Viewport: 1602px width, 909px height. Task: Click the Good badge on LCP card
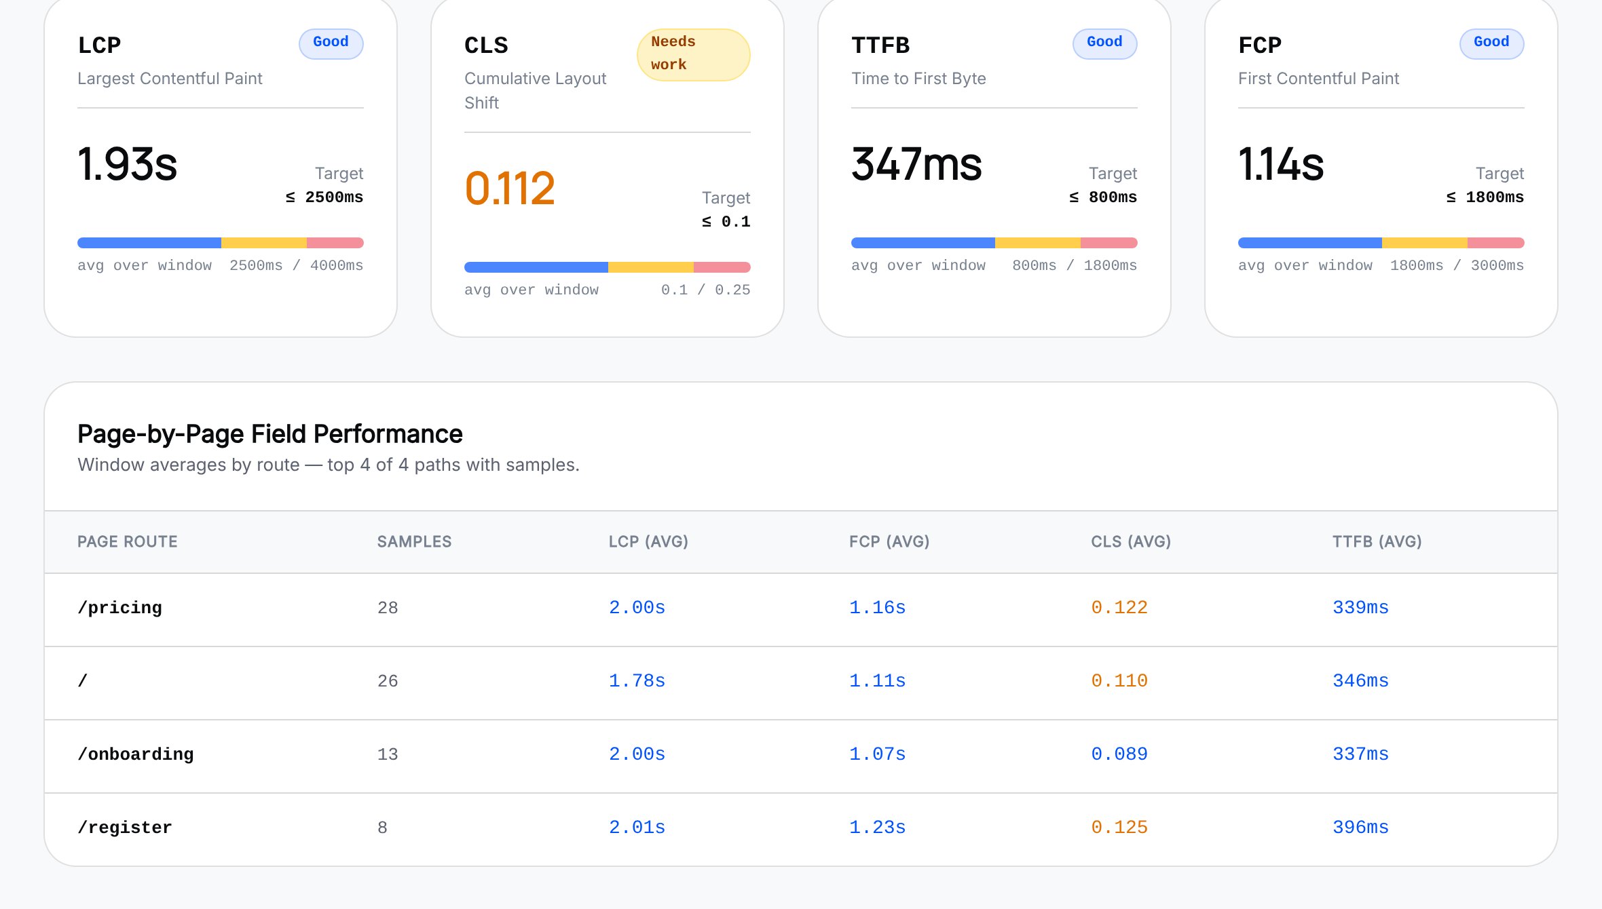click(x=331, y=44)
